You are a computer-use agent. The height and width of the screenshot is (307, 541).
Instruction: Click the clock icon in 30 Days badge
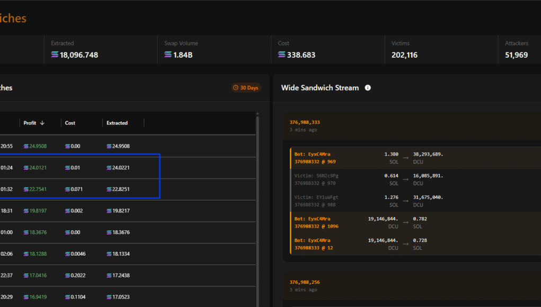(x=236, y=88)
